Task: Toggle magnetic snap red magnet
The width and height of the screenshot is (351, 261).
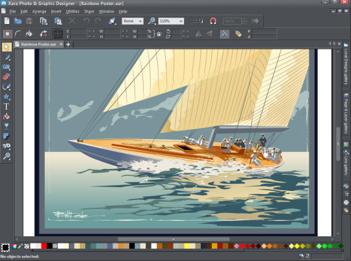Action: [213, 21]
